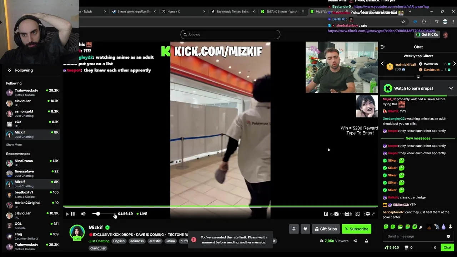The width and height of the screenshot is (457, 257).
Task: Expand Watch to earn drops panel
Action: click(x=451, y=88)
